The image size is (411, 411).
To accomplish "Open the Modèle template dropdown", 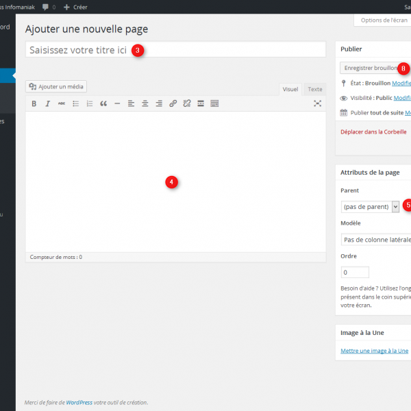I will [x=375, y=240].
